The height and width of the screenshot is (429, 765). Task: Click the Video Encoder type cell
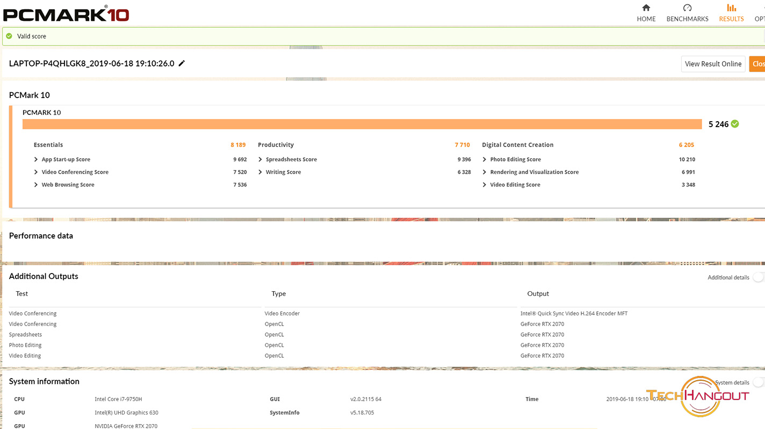(282, 313)
